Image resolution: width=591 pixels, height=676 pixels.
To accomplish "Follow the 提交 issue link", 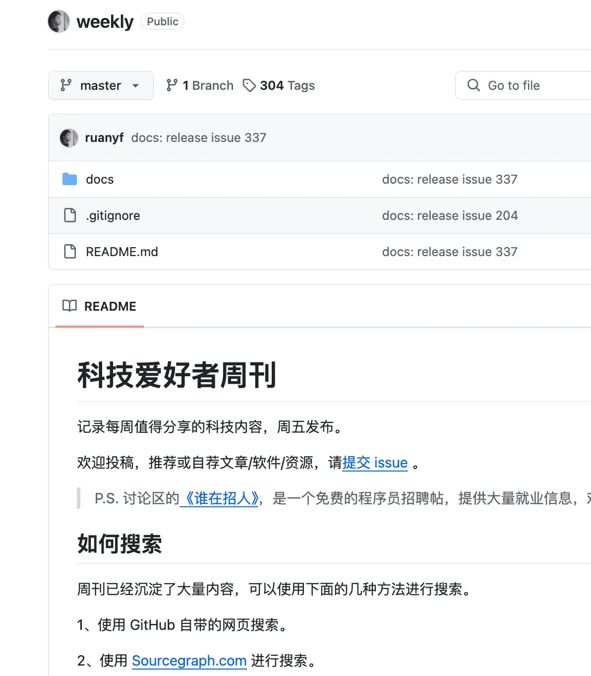I will pyautogui.click(x=375, y=463).
